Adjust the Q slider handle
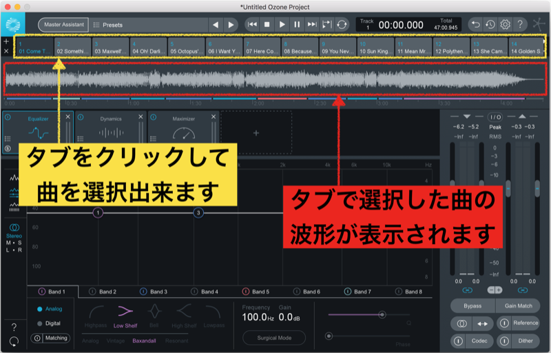The width and height of the screenshot is (551, 353). (x=382, y=314)
